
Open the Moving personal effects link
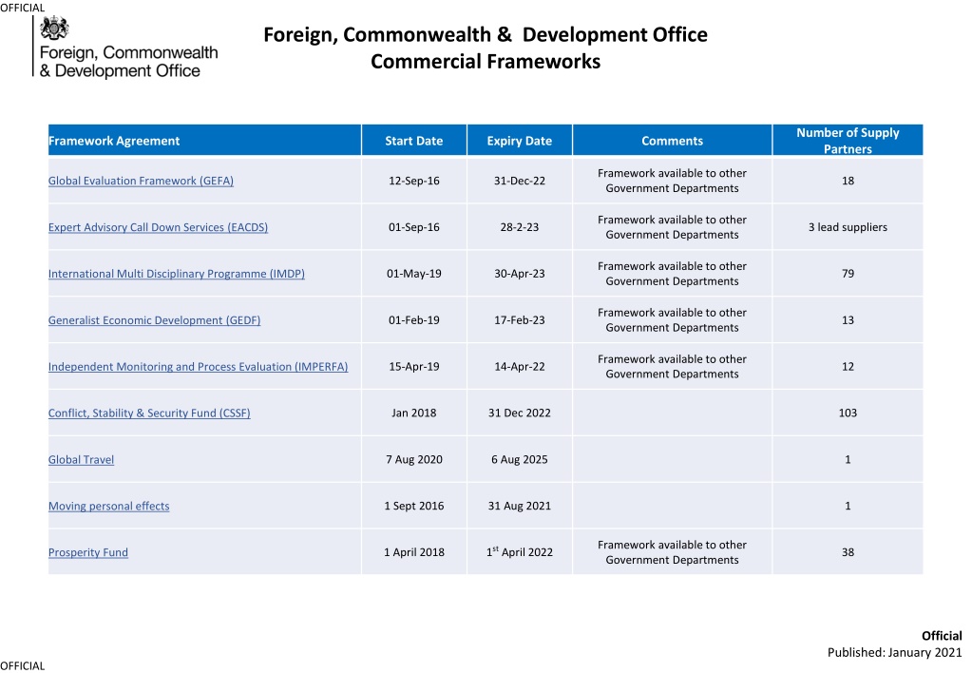tap(109, 506)
